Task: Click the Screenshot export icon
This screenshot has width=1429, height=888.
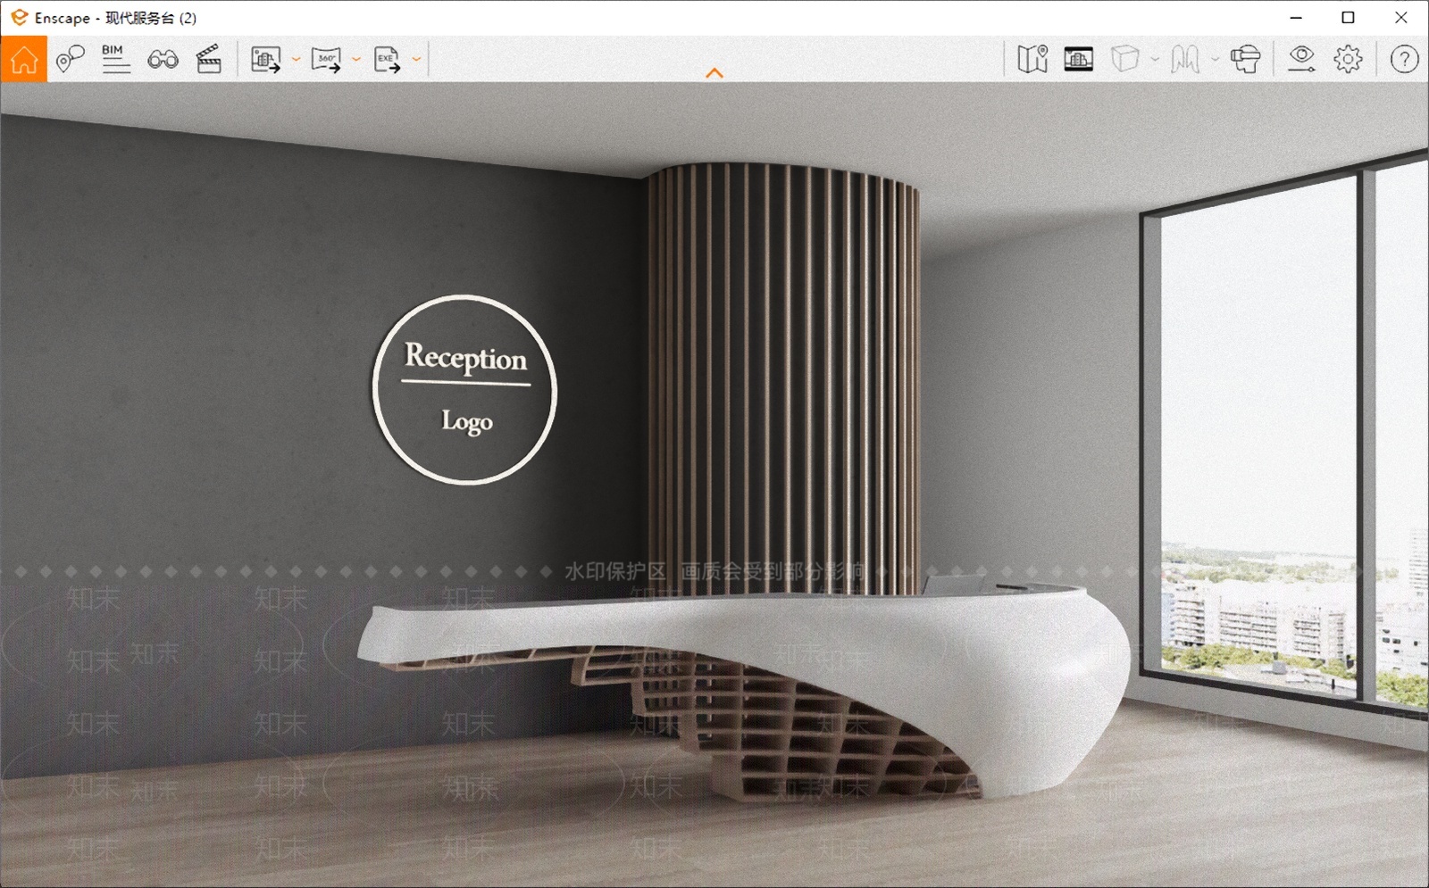Action: (x=265, y=60)
